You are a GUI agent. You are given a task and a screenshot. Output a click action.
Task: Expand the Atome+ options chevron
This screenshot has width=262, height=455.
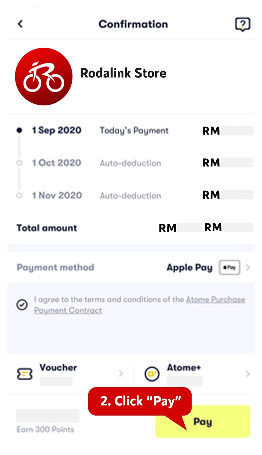248,374
